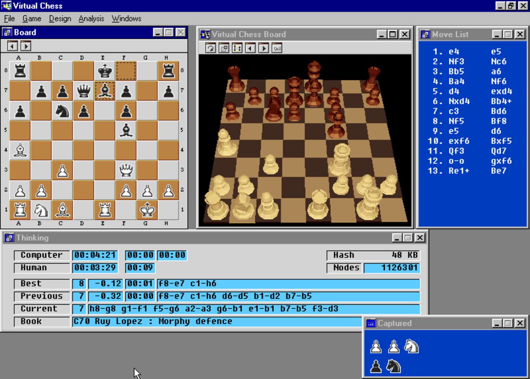Screen dimensions: 530x379
Task: Open the Windows menu
Action: (x=126, y=19)
